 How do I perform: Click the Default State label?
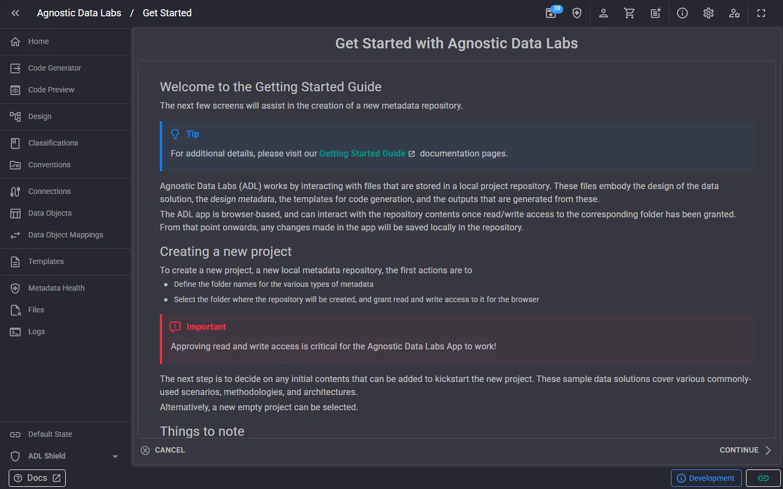pyautogui.click(x=50, y=434)
